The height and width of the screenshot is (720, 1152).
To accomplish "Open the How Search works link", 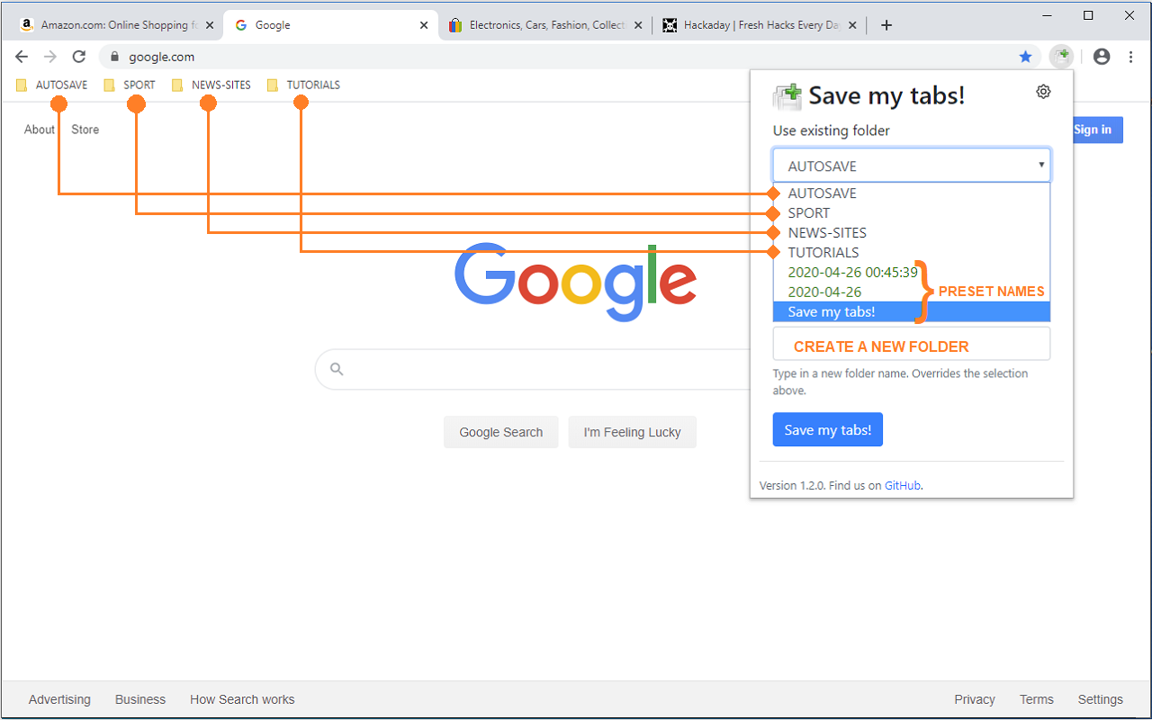I will click(x=242, y=699).
